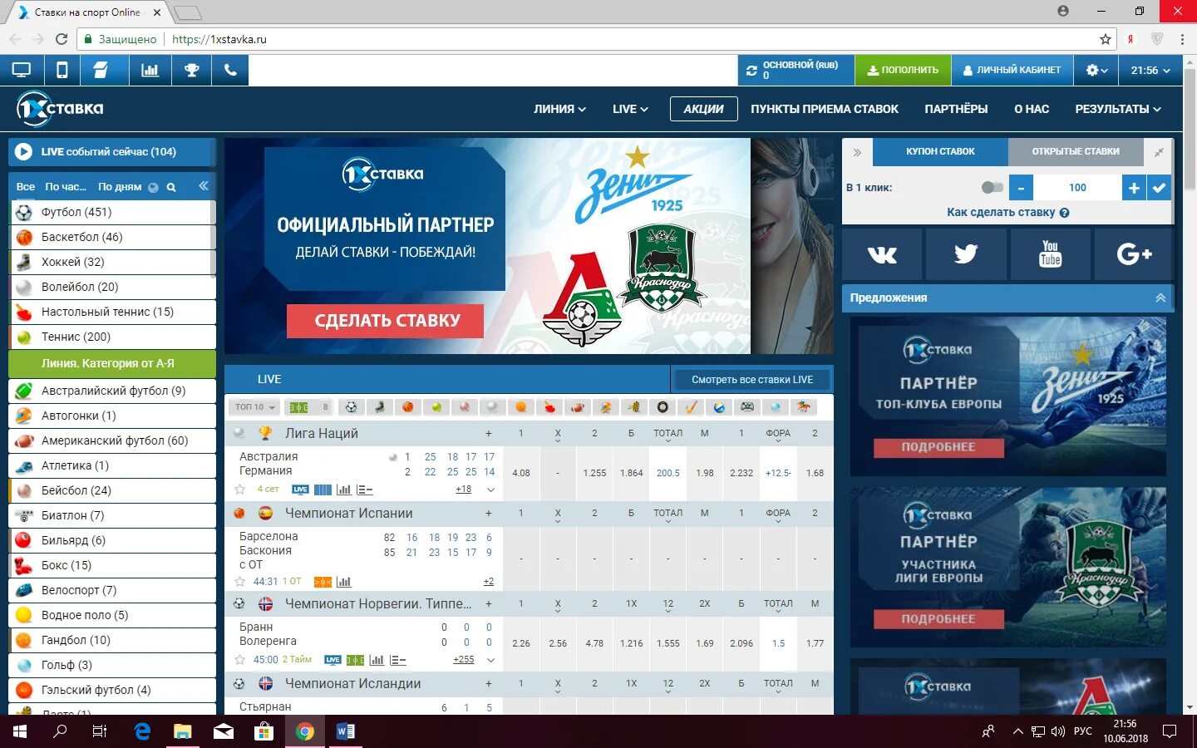Filter LIVE by the football ball icon
The image size is (1197, 748).
pos(351,407)
